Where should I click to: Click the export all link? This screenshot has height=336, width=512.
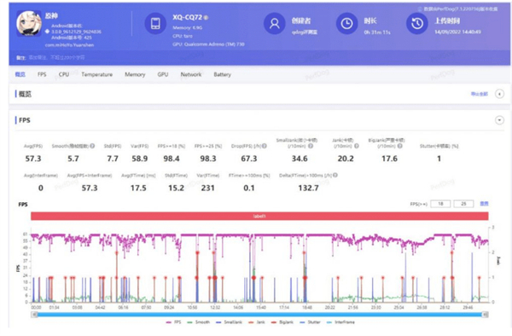[480, 94]
